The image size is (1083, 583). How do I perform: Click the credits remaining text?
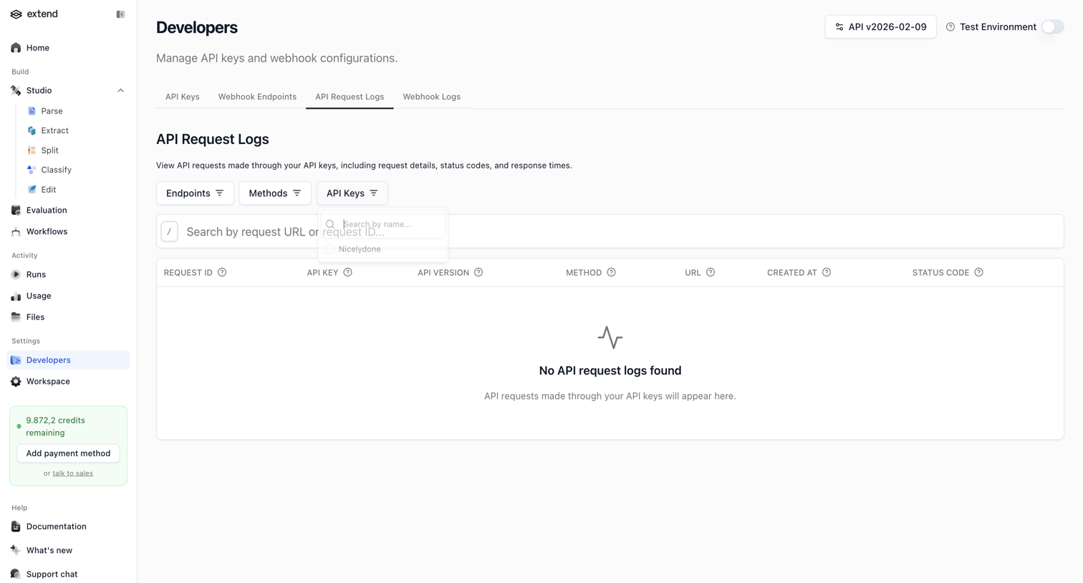click(x=56, y=426)
